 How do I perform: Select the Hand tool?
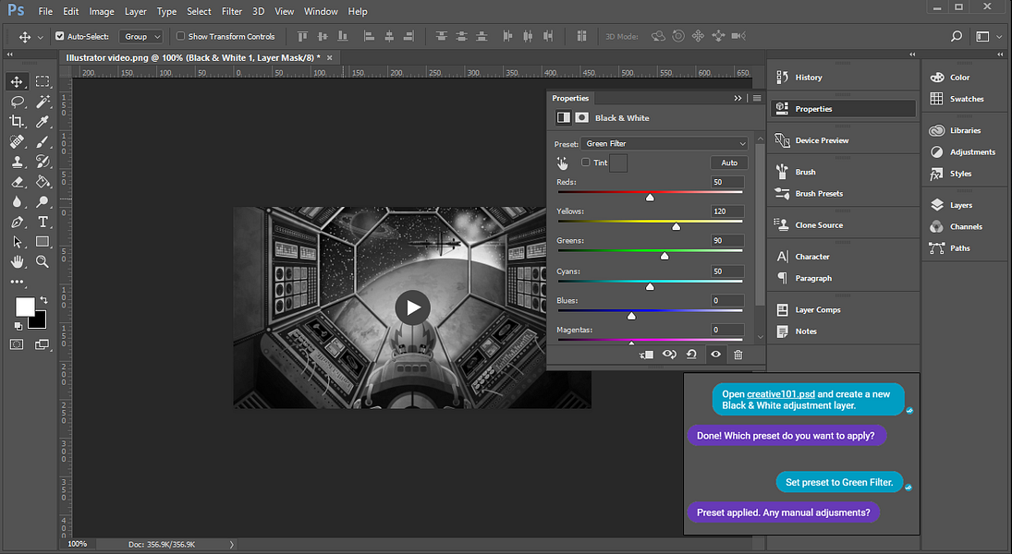point(17,261)
